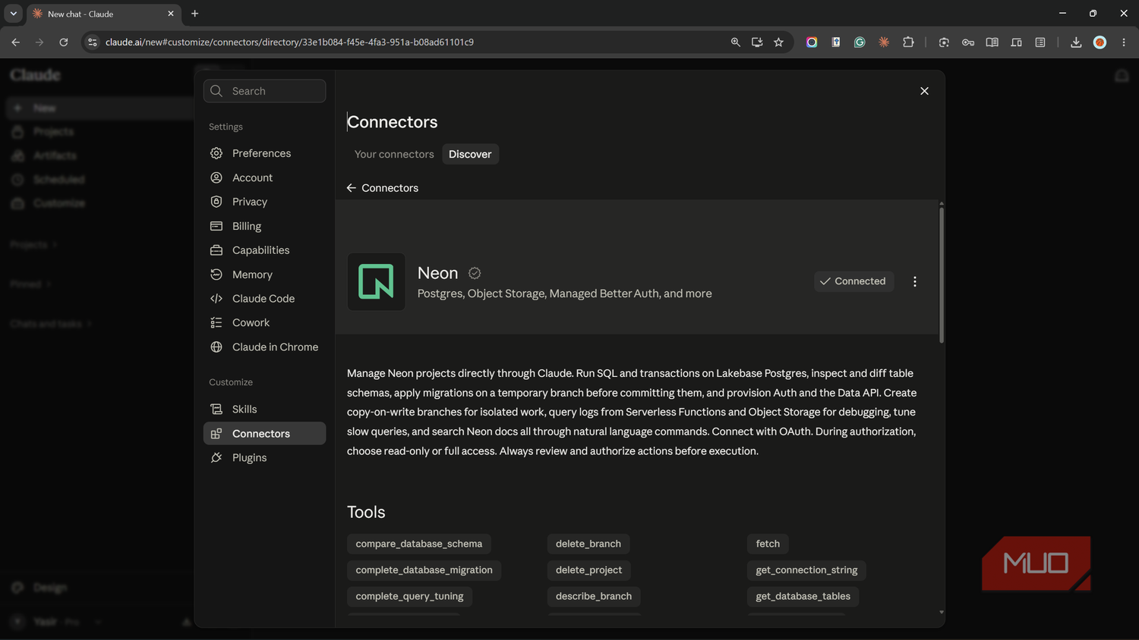Viewport: 1139px width, 640px height.
Task: Open Preferences settings
Action: point(264,153)
